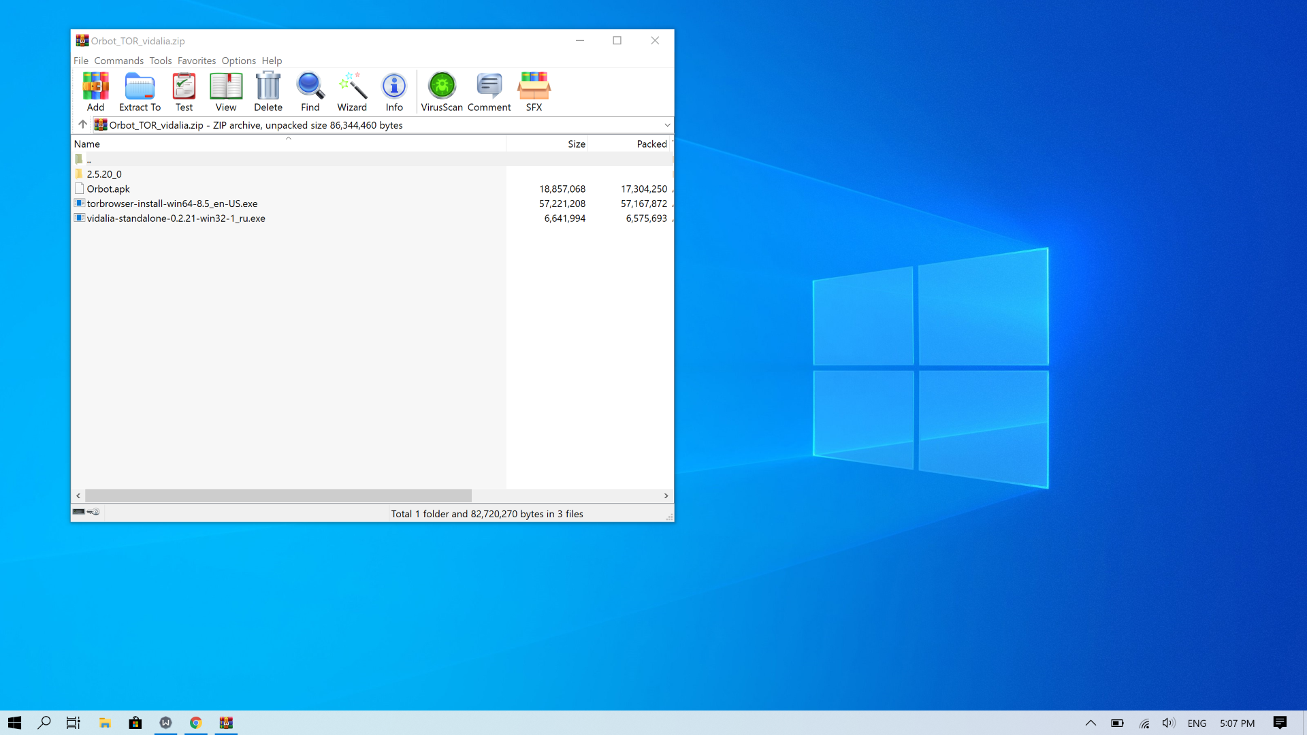Open the notification Action Center
Viewport: 1307px width, 735px height.
tap(1280, 723)
